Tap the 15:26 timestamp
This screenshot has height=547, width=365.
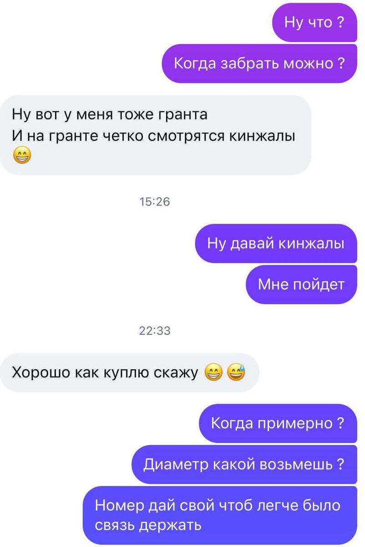(x=155, y=201)
